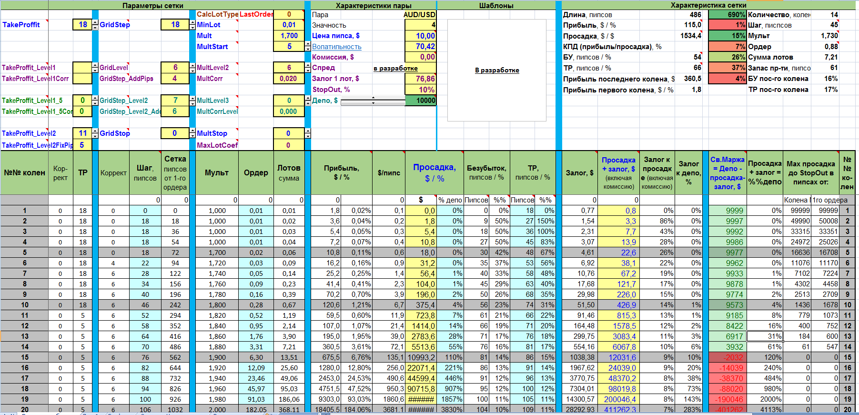Select the MinLot cell with 0,01
Image resolution: width=859 pixels, height=415 pixels.
click(x=289, y=25)
